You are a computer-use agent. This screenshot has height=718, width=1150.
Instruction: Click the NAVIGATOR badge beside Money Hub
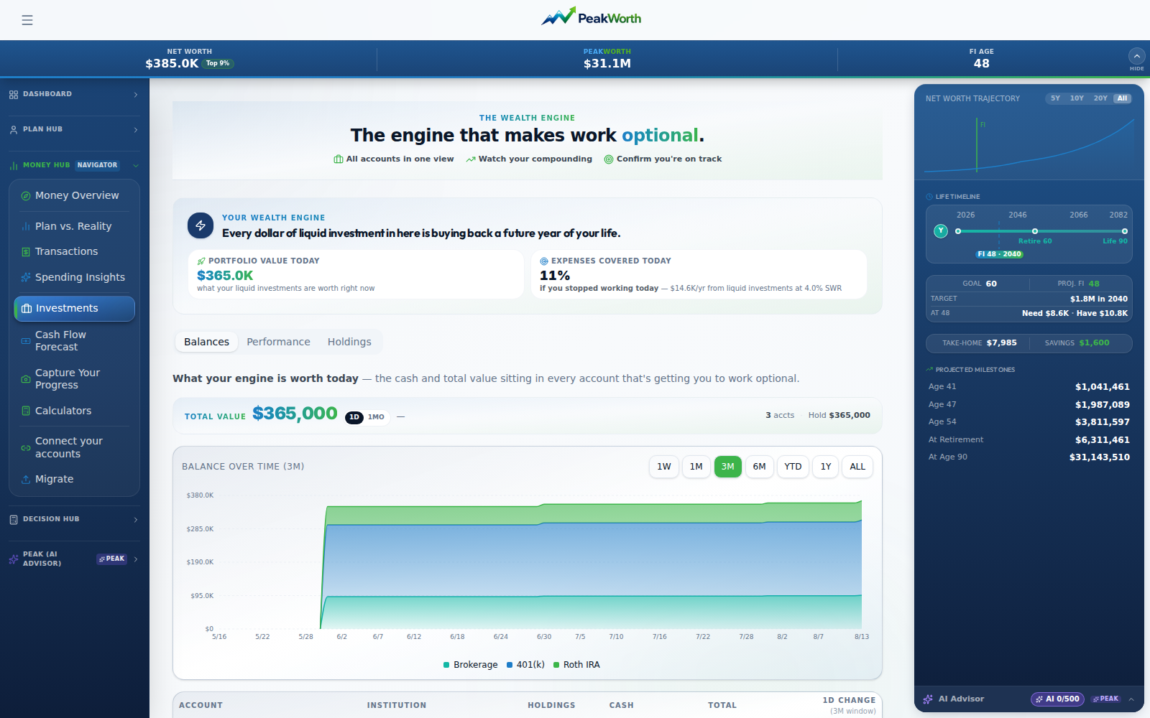point(97,165)
